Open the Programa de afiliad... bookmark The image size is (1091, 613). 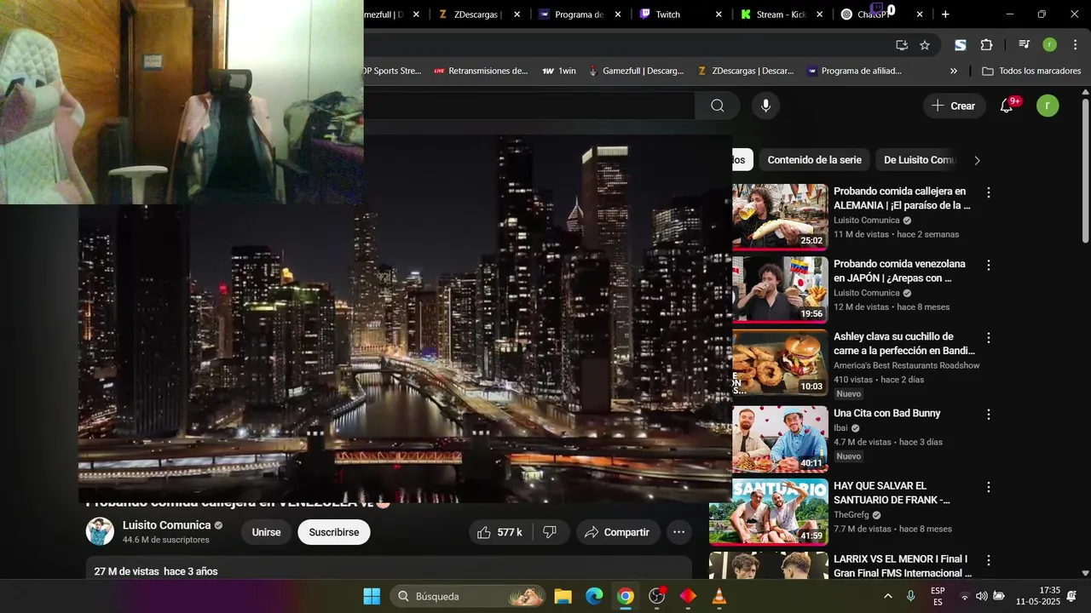point(854,71)
